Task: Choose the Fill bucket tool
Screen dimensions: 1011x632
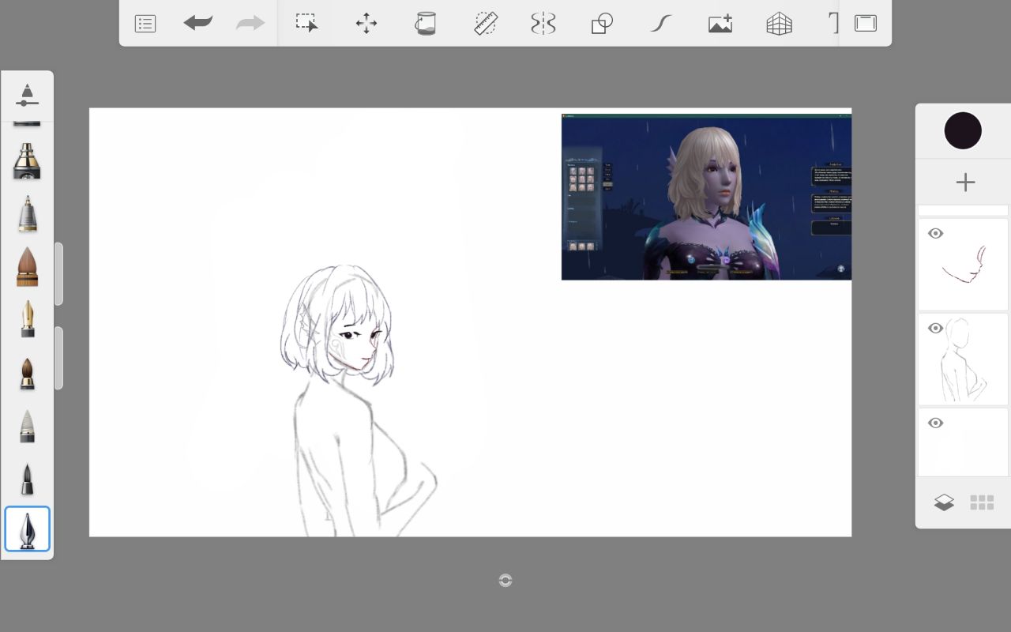Action: [x=426, y=23]
